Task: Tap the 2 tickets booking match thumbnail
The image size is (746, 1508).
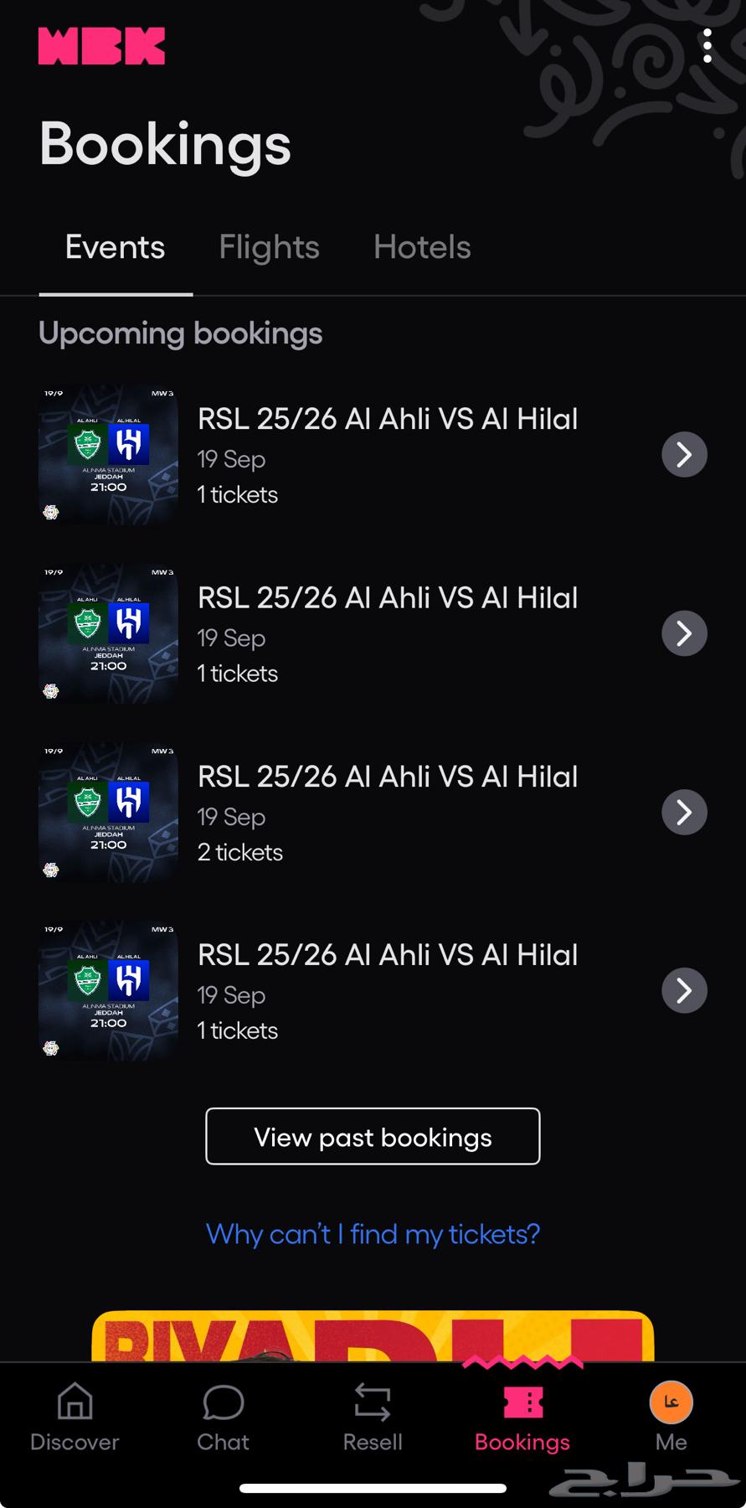Action: tap(108, 812)
